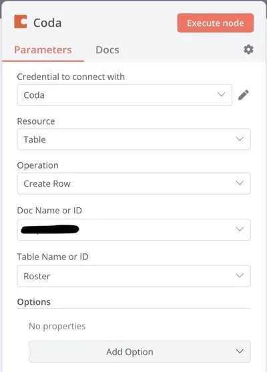Screen dimensions: 267x372
Task: Edit credential with pencil icon
Action: (244, 95)
